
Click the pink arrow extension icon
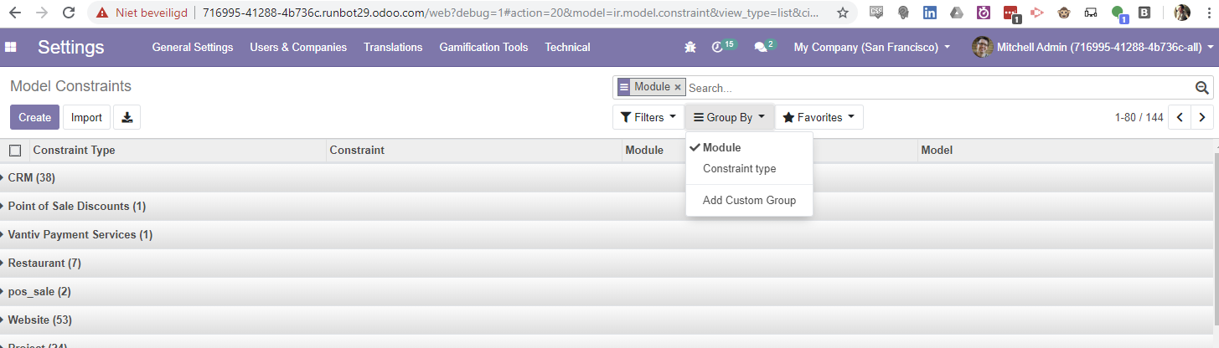pyautogui.click(x=1037, y=13)
